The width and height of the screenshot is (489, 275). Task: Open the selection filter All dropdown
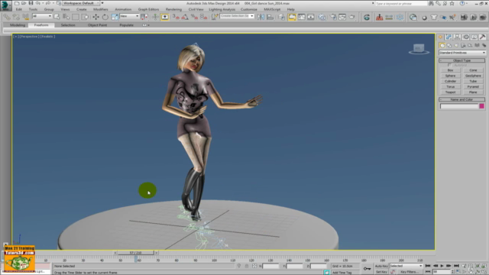[x=42, y=16]
